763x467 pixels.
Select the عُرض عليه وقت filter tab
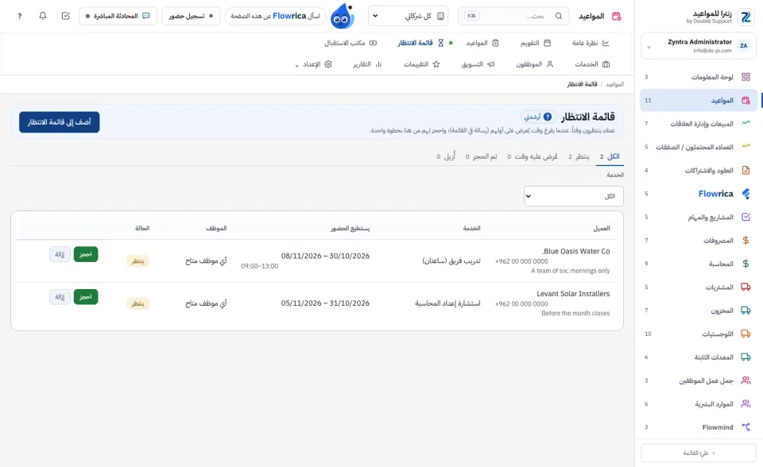[533, 156]
